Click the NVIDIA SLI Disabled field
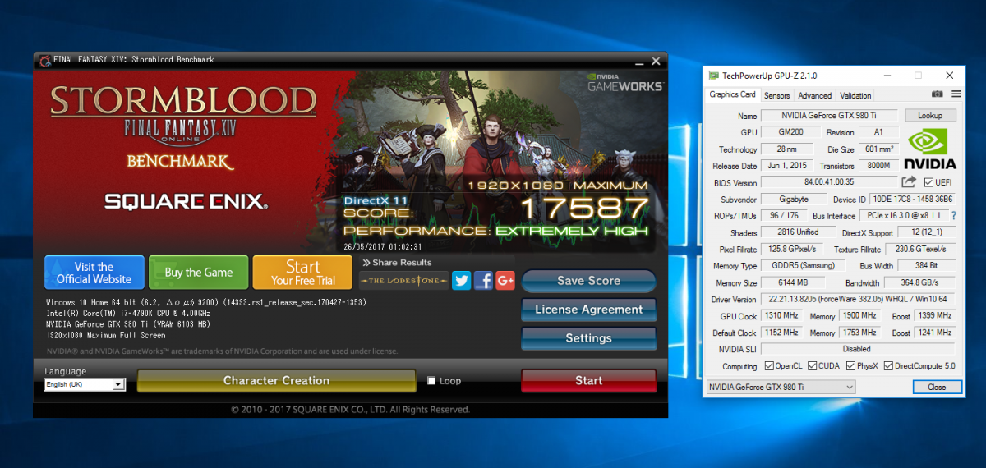986x468 pixels. (859, 350)
